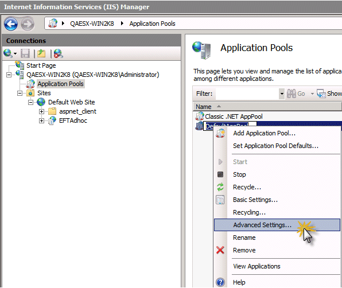
Task: Click the Show All icon in filter bar
Action: click(x=321, y=94)
